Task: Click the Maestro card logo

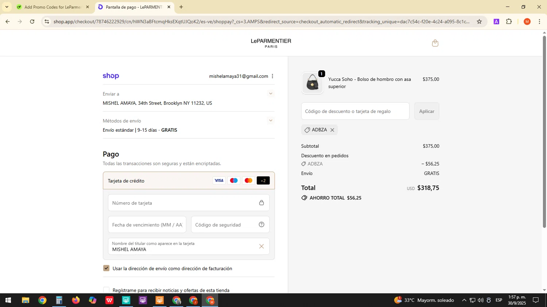Action: pos(234,181)
